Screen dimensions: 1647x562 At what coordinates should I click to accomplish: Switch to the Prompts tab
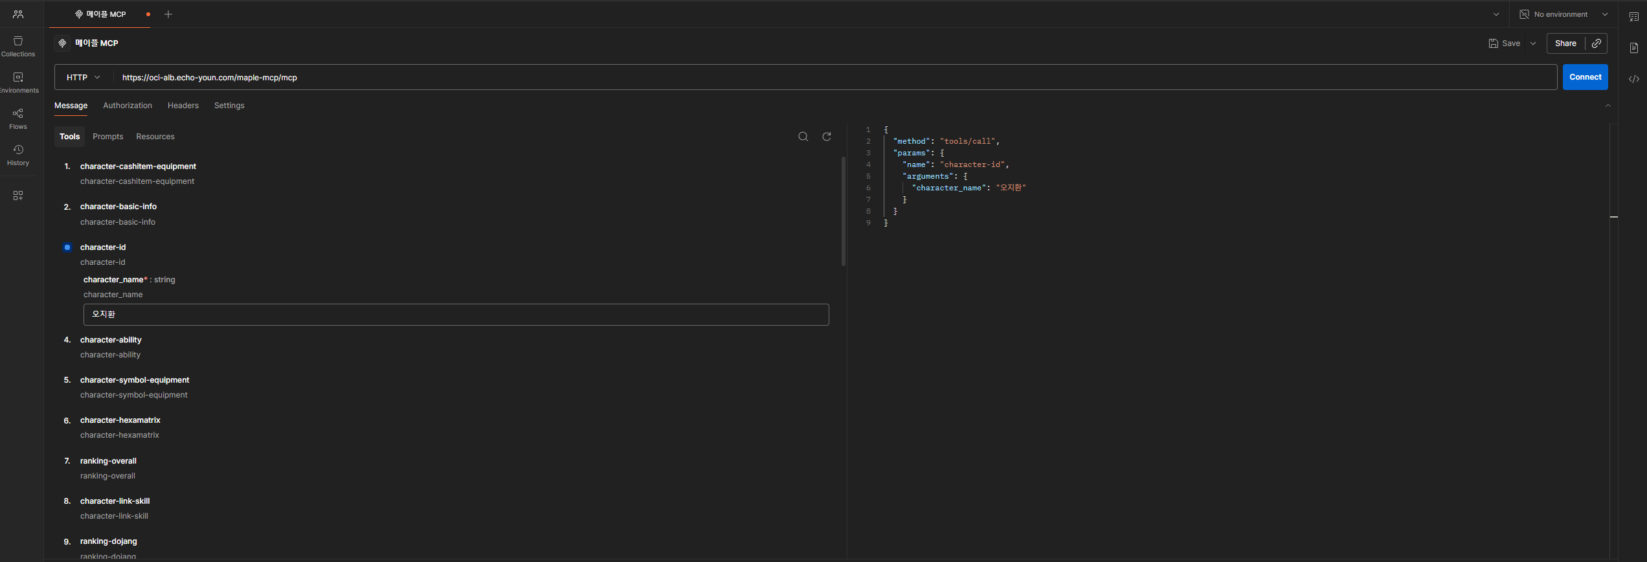pos(107,137)
